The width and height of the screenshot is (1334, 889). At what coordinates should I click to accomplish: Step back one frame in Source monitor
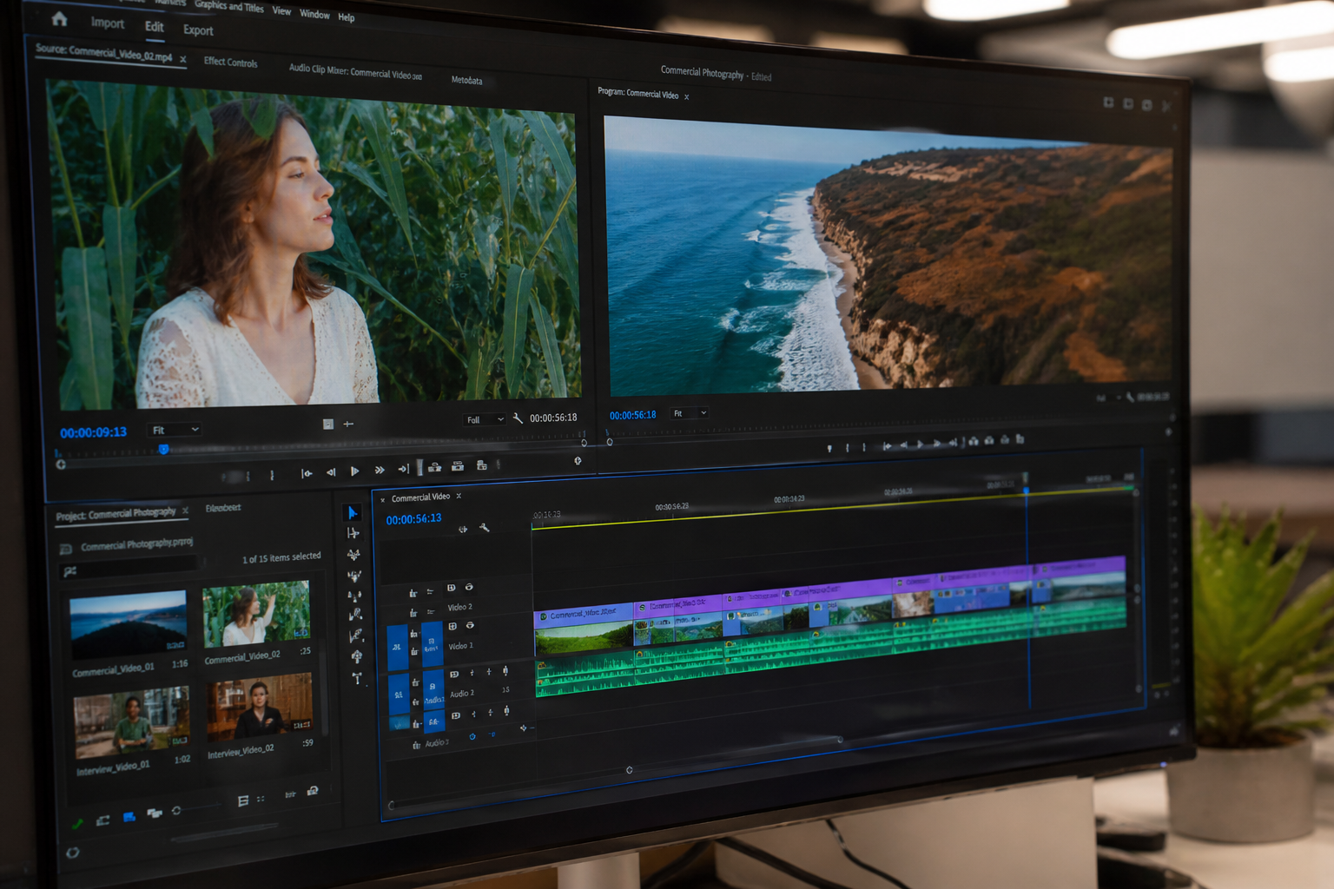[x=331, y=472]
